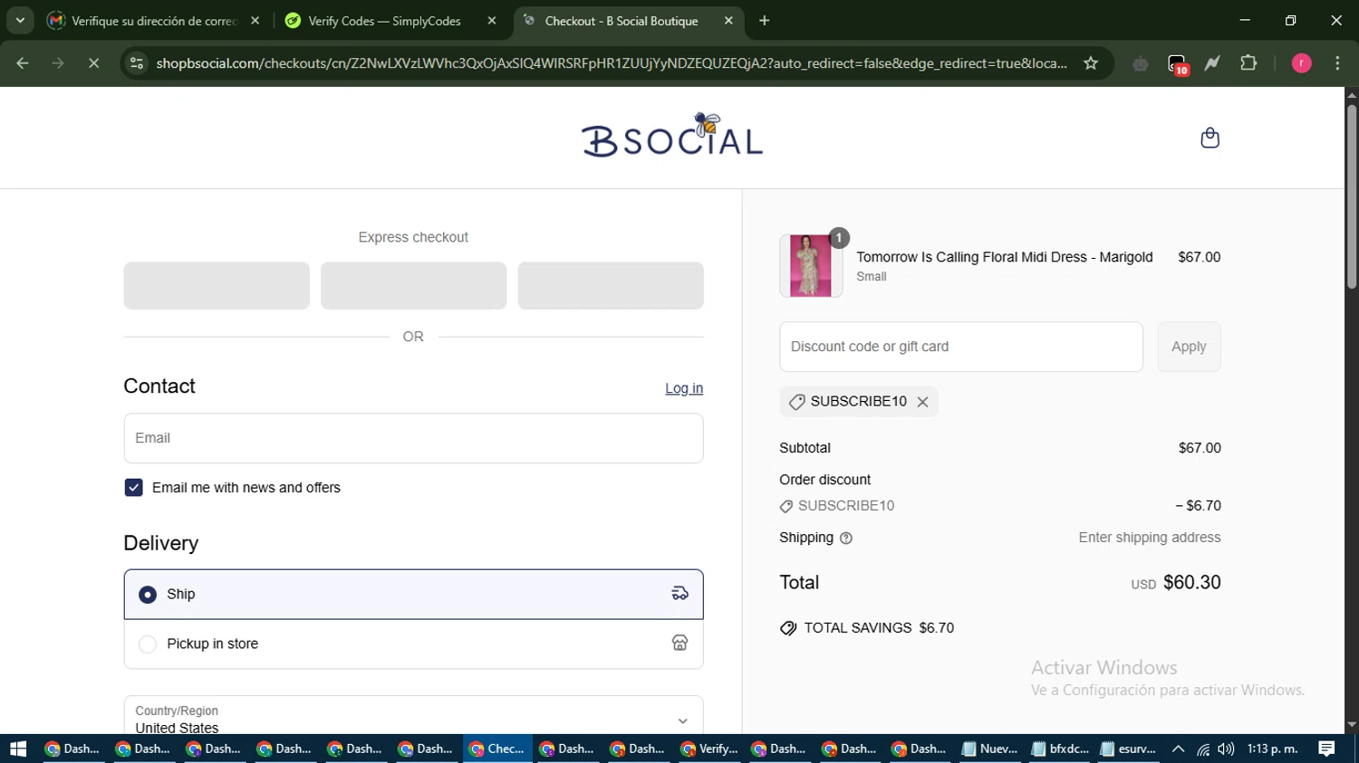Close the Checkout - B Social Boutique tab

pos(728,21)
